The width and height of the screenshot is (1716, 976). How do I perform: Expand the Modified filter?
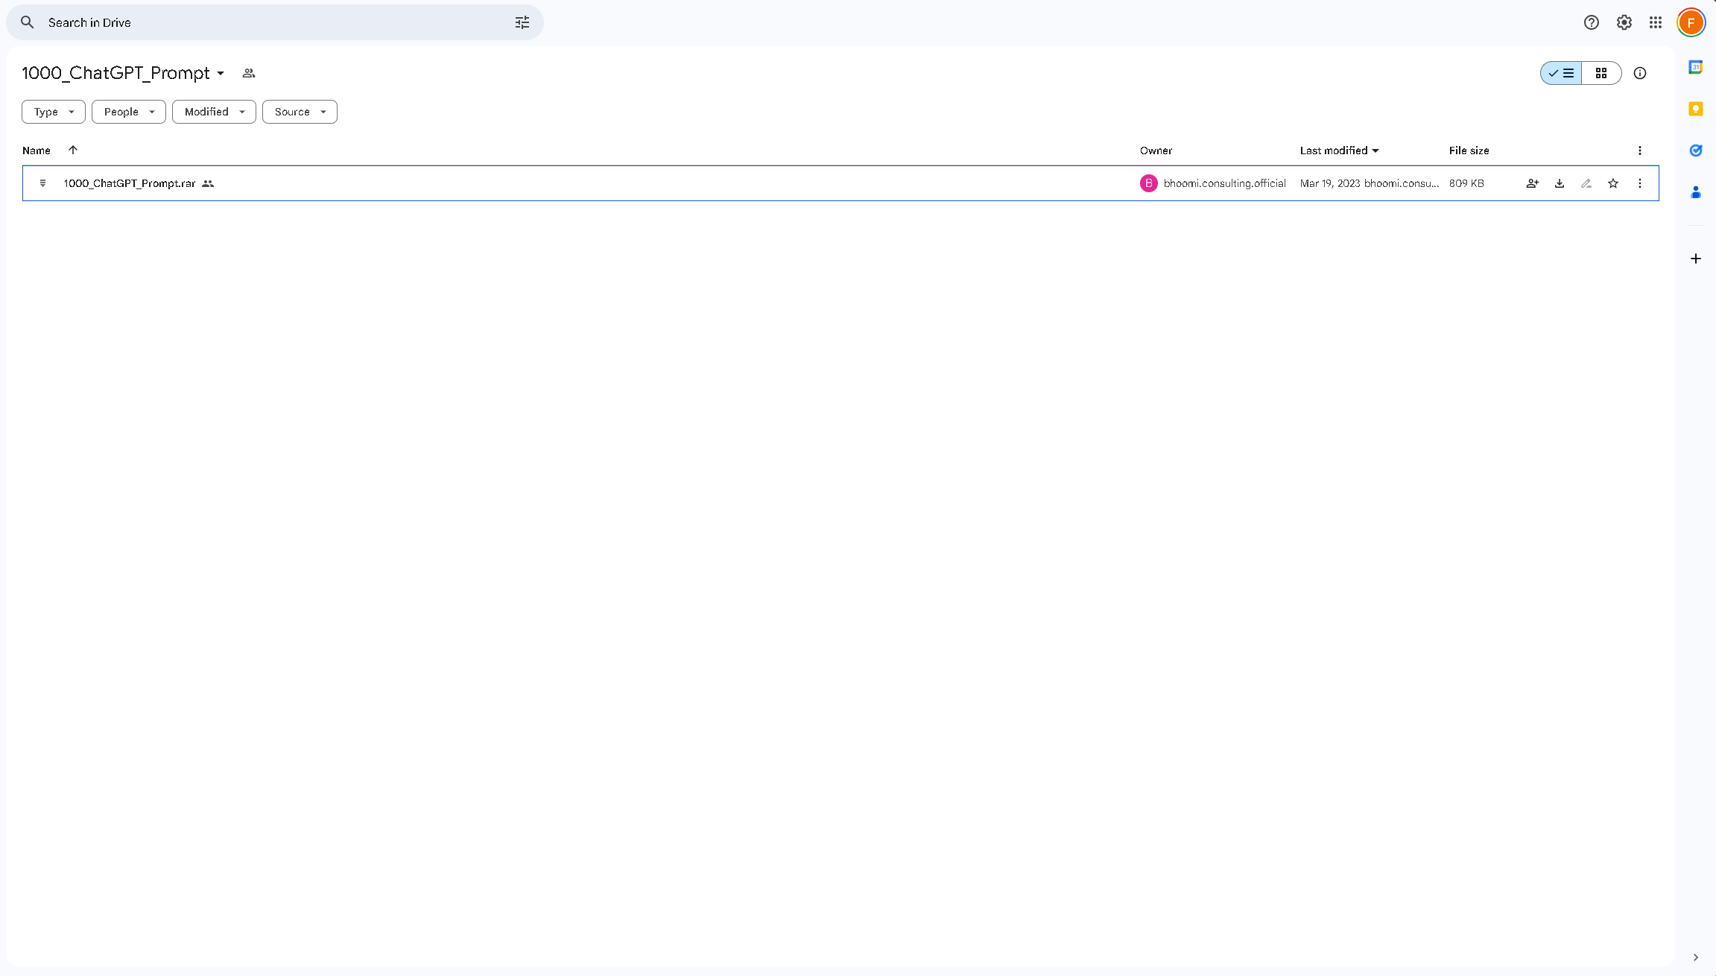(214, 112)
